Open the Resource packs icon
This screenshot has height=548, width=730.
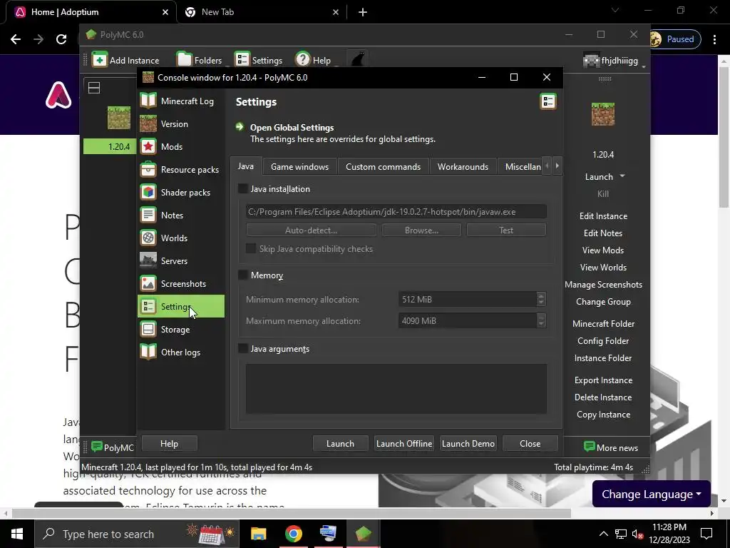pos(148,169)
